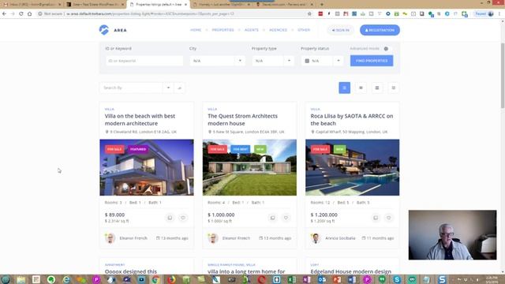Click the browser address bar URL
Screen dimensions: 505x284
coord(150,14)
